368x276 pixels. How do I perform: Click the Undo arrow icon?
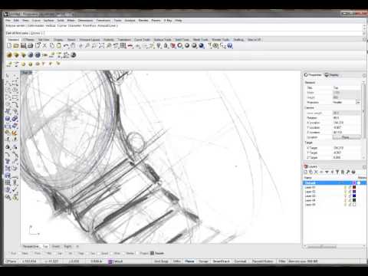point(66,46)
